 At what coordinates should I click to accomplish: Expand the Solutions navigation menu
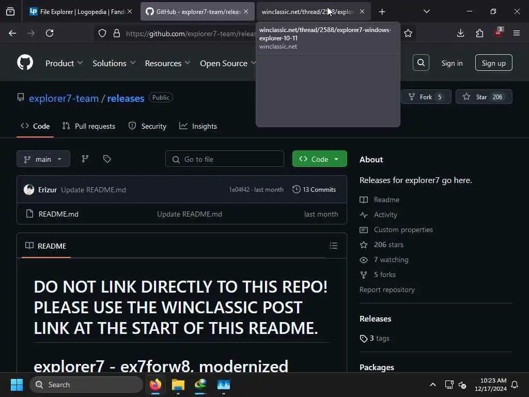[114, 63]
